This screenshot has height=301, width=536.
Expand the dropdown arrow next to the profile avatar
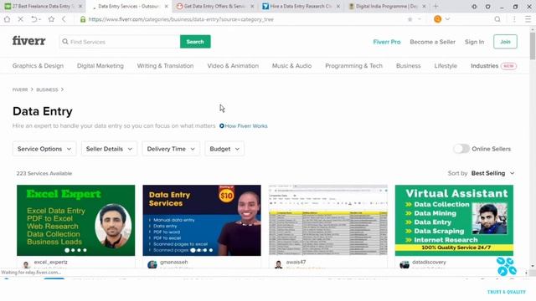(x=447, y=19)
